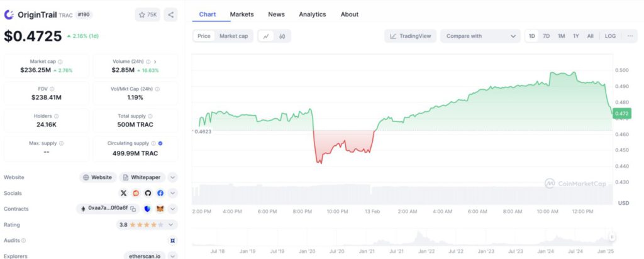The image size is (644, 259).
Task: Show Volume (24h) info tooltip icon
Action: (x=148, y=62)
